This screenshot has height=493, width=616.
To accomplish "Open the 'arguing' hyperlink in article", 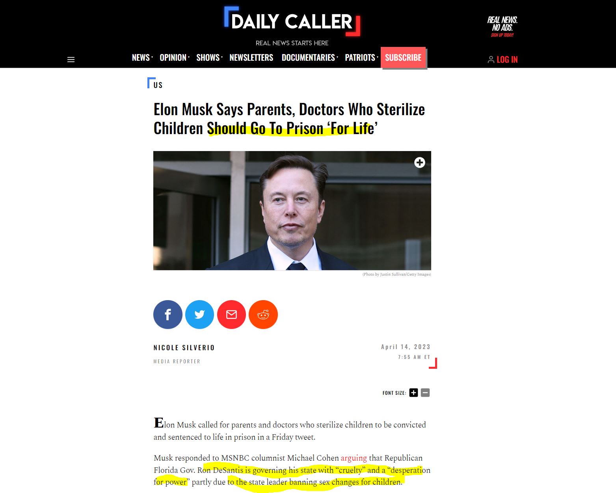I will 354,458.
